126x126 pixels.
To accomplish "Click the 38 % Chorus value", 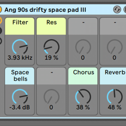I will (x=83, y=107).
